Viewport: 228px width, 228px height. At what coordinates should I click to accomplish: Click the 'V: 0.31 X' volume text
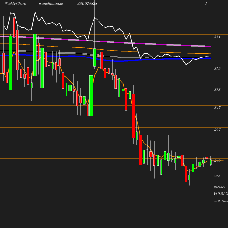click(221, 194)
